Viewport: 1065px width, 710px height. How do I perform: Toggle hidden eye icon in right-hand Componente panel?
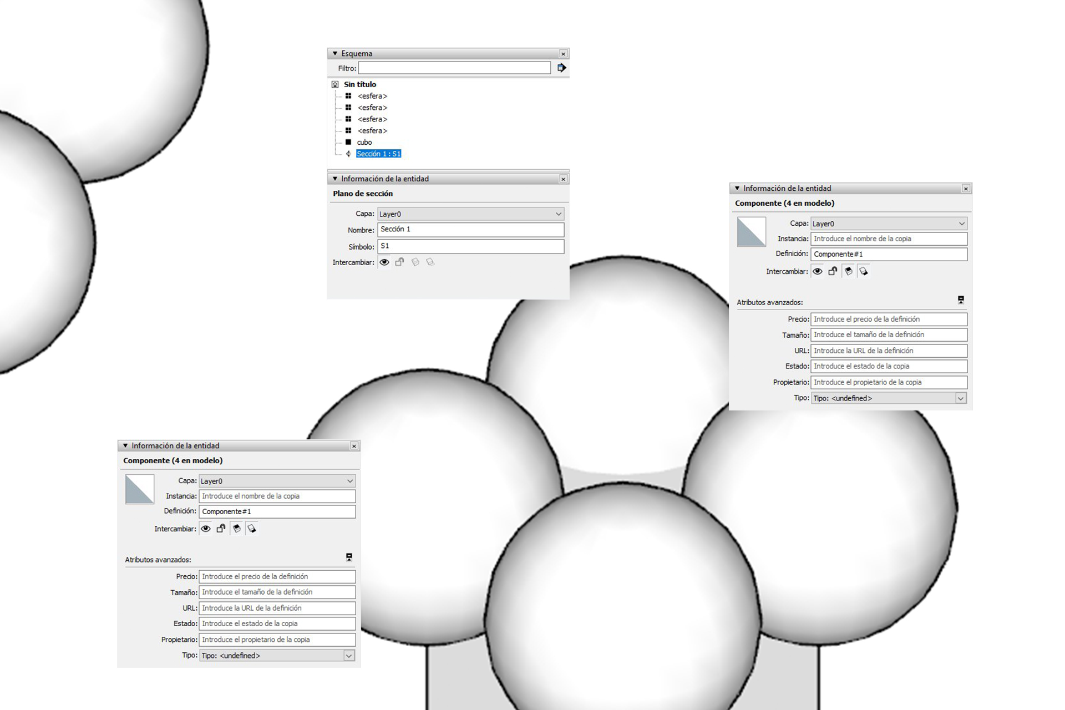point(818,271)
